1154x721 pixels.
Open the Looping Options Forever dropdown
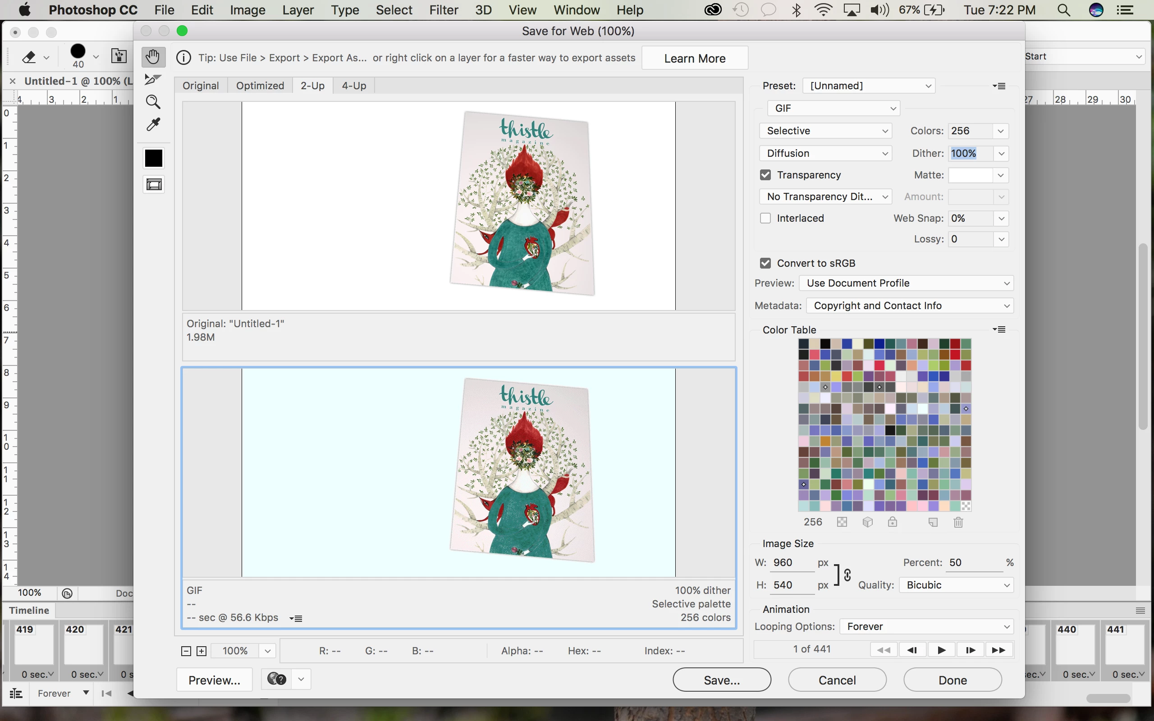point(926,626)
